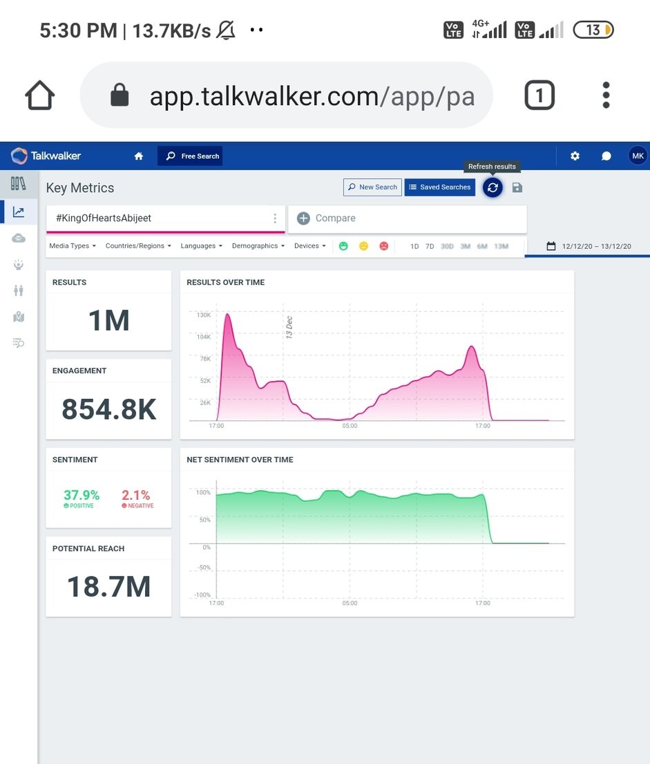650x764 pixels.
Task: Select the 1D time range
Action: click(414, 247)
